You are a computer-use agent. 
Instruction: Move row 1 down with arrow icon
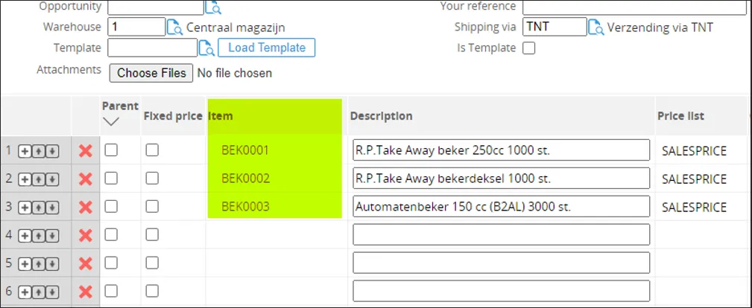click(51, 151)
